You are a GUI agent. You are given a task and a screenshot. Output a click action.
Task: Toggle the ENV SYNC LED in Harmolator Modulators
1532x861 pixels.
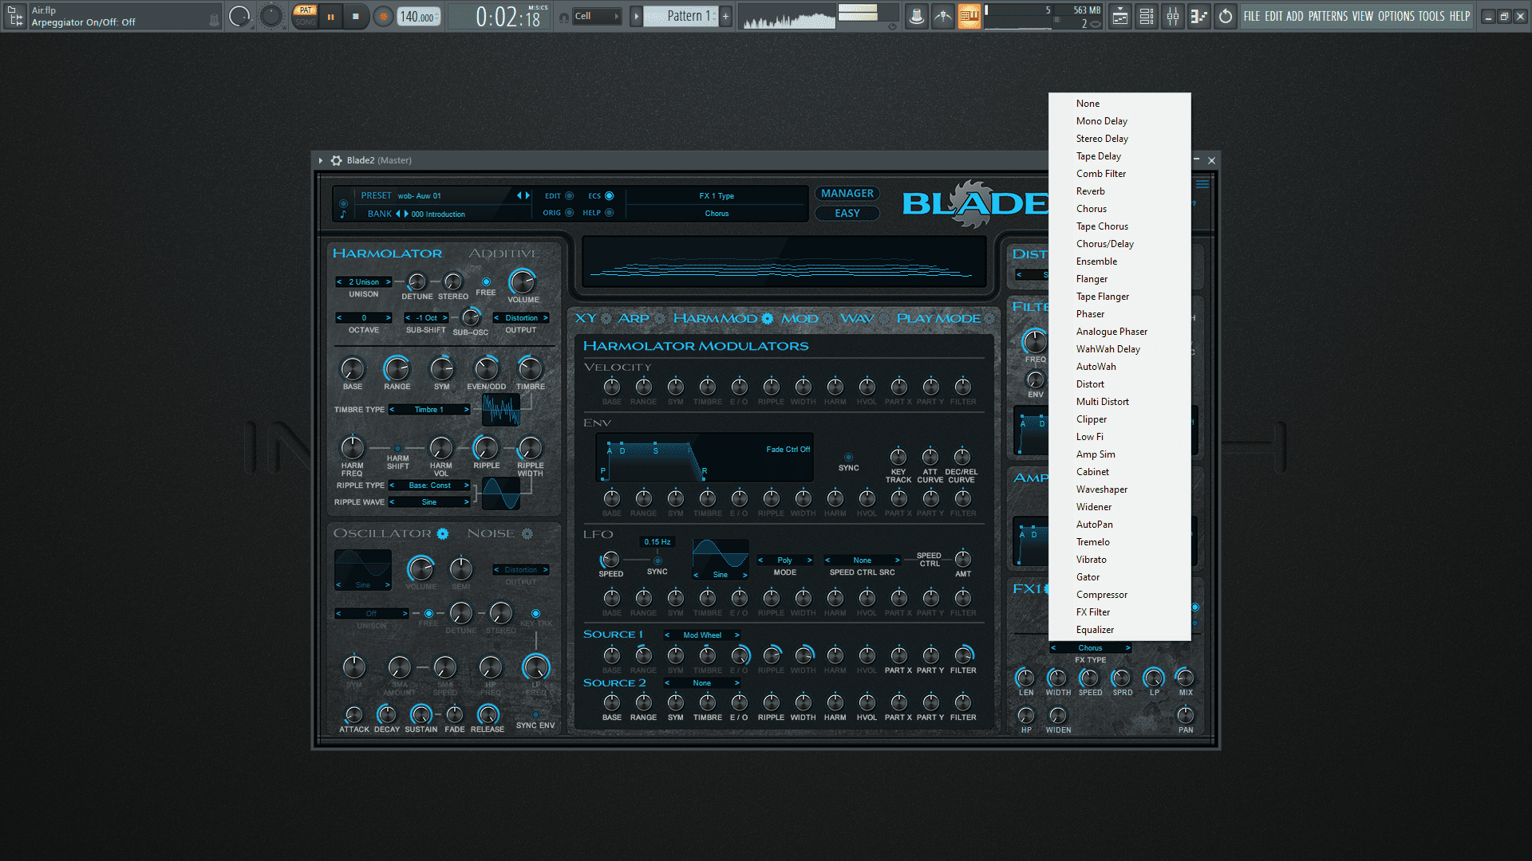[848, 458]
